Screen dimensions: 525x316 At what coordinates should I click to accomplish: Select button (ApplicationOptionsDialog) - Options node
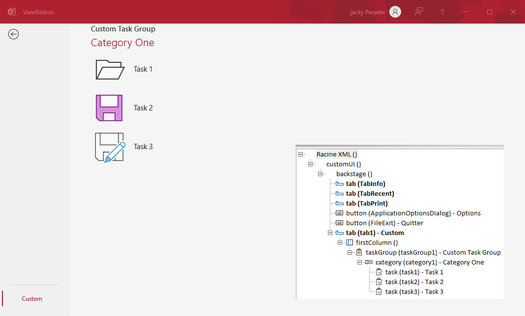click(413, 213)
